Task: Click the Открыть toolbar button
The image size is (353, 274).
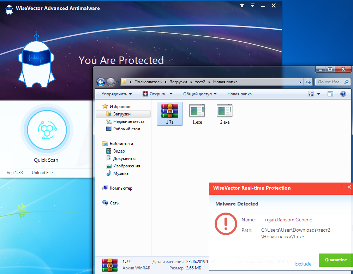Action: 155,94
